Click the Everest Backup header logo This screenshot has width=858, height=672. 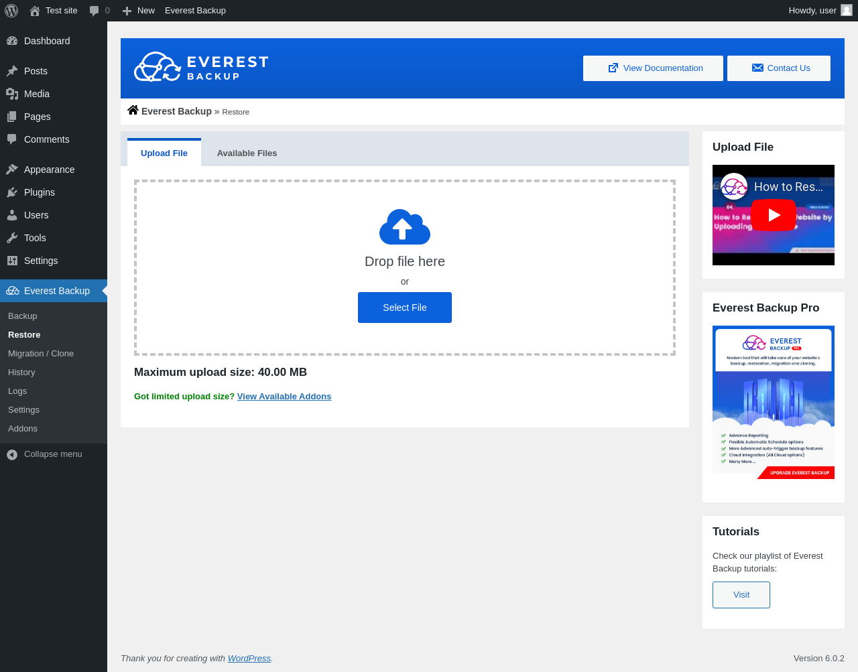coord(201,66)
